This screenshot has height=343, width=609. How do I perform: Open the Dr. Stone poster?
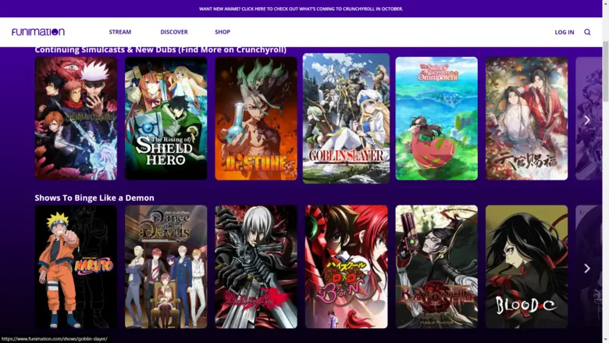pyautogui.click(x=256, y=119)
